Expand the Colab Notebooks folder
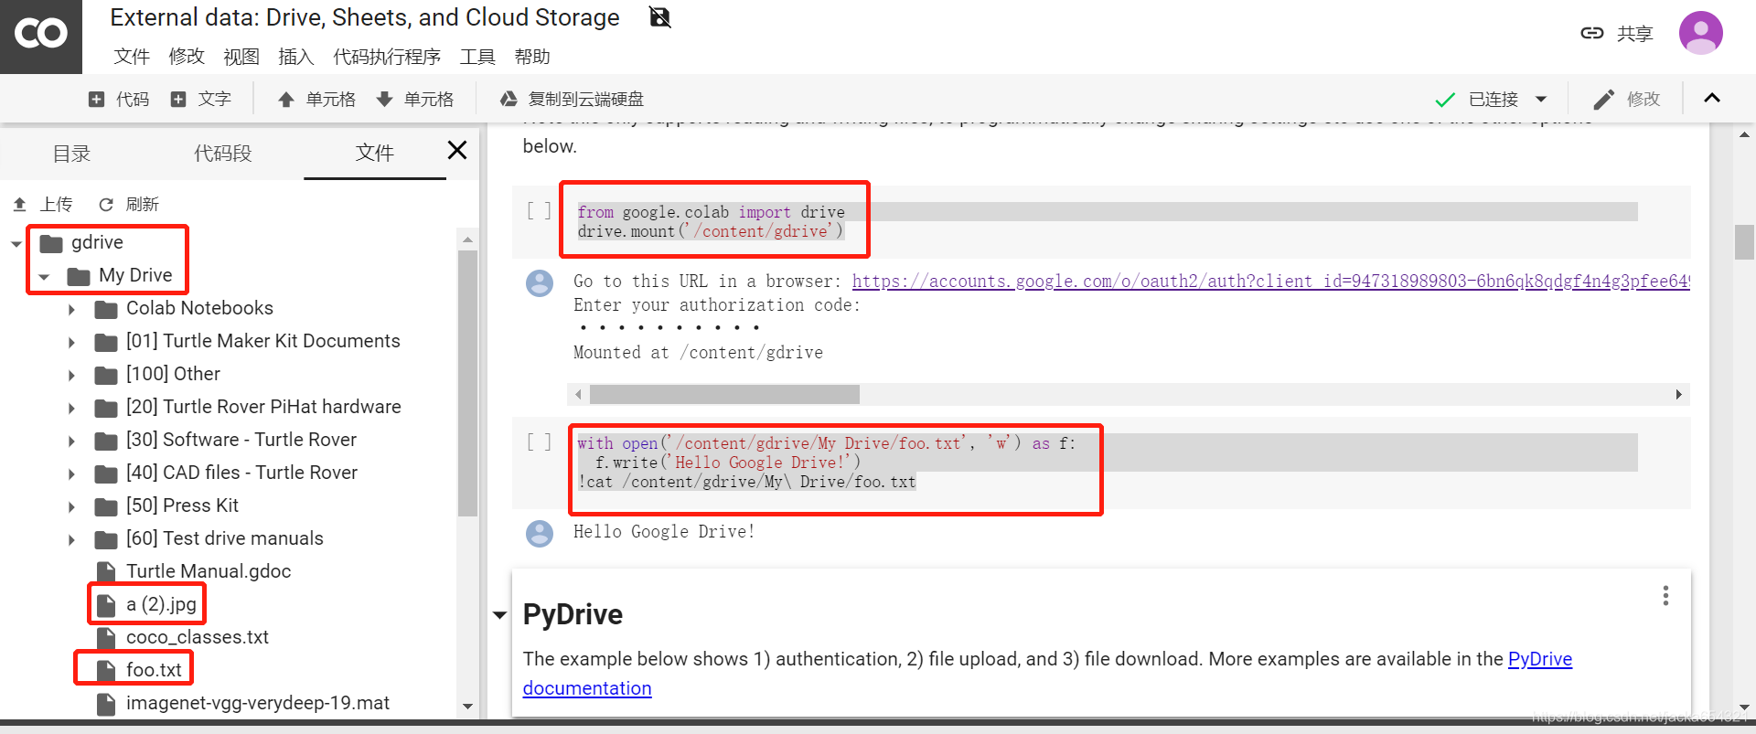This screenshot has height=734, width=1756. (x=71, y=309)
